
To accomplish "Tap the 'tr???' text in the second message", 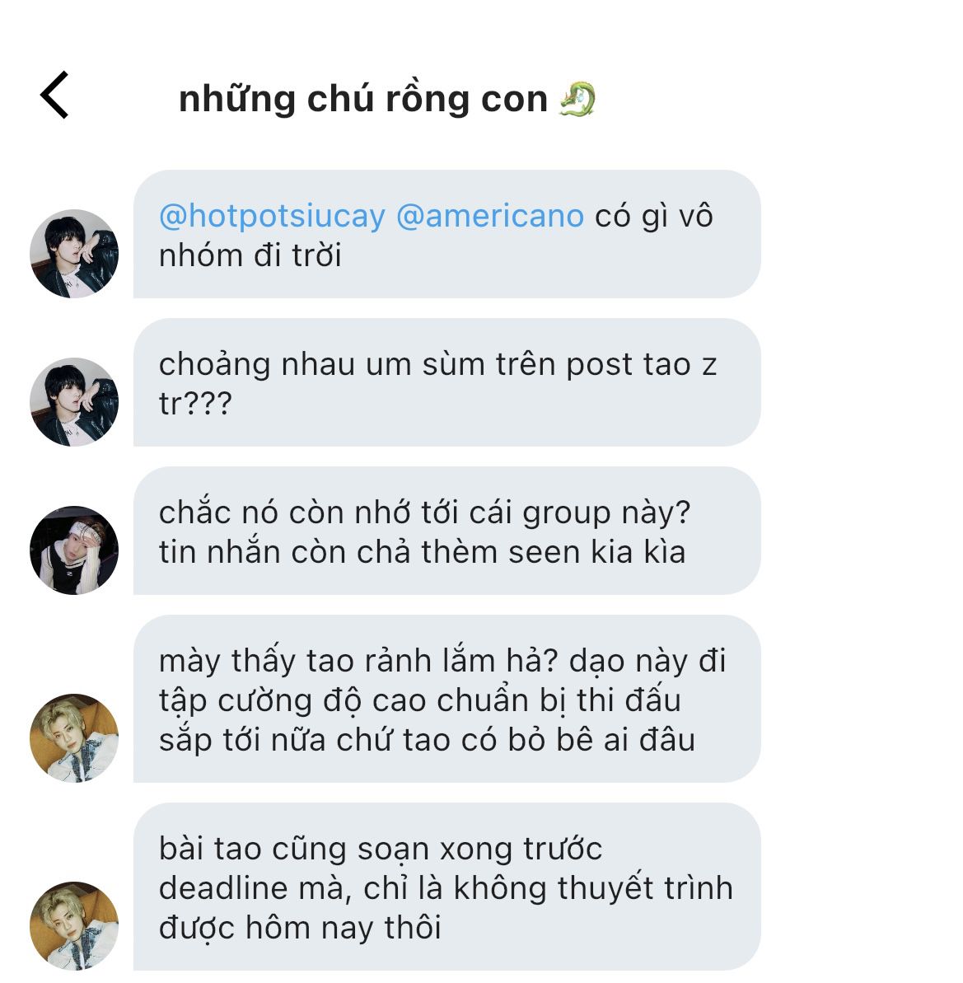I will pos(195,403).
